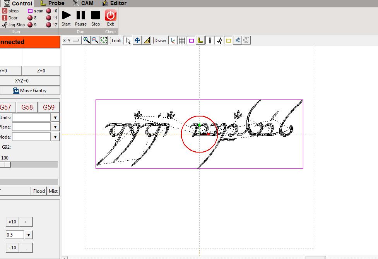Image resolution: width=378 pixels, height=259 pixels.
Task: Zoom out of the canvas
Action: [x=95, y=40]
